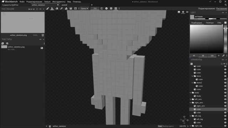
Task: Click the lock alpha circle icon
Action: [107, 9]
